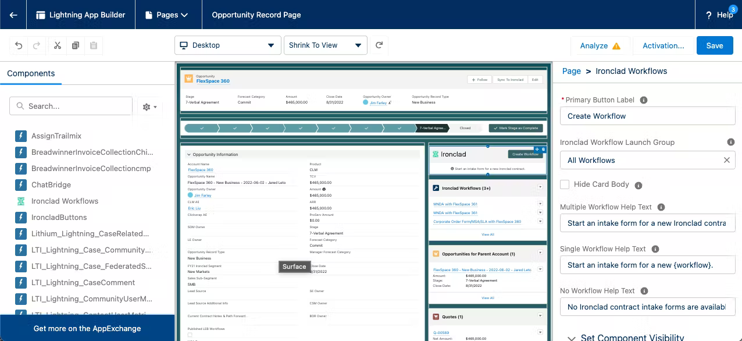Click the move handle on selected Ironclad component

click(537, 150)
